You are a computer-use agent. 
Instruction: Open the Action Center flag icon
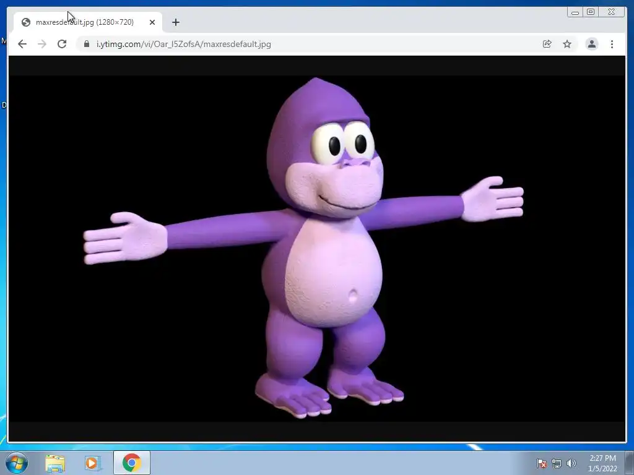(x=541, y=463)
